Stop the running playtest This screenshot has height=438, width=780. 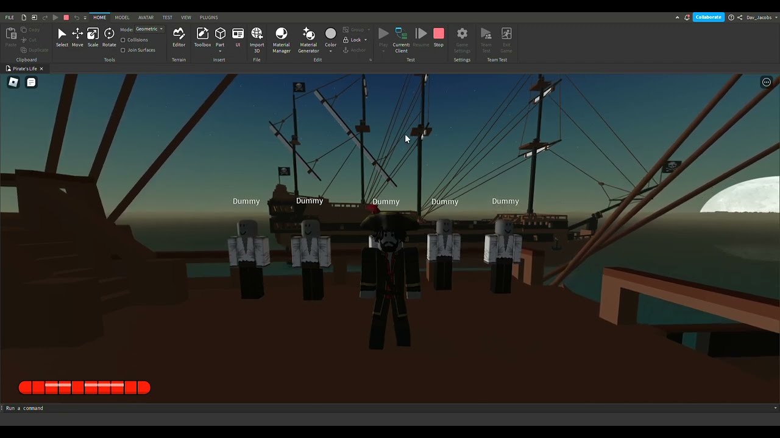439,37
